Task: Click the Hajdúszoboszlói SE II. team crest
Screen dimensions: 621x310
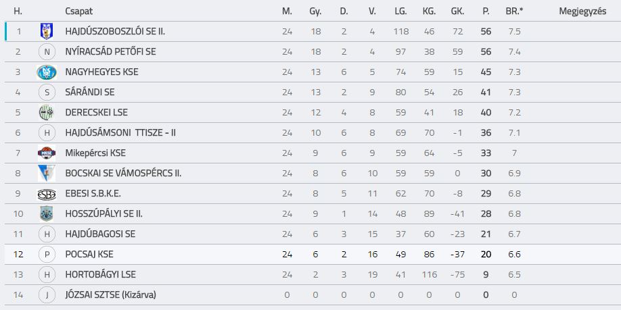Action: pyautogui.click(x=47, y=31)
